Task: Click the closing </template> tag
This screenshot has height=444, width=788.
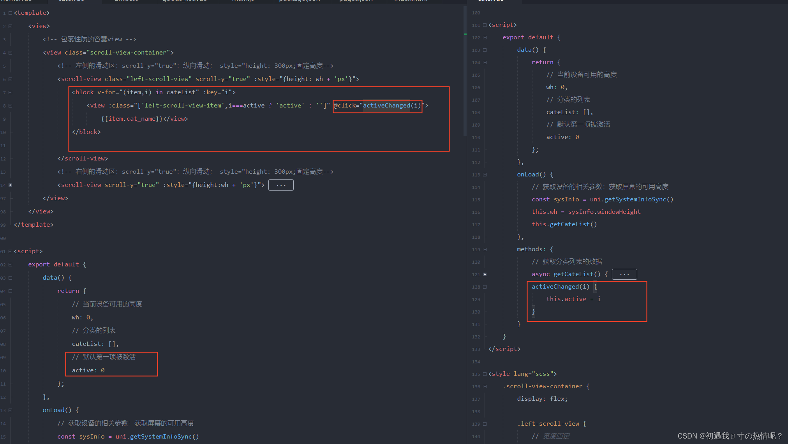Action: (x=33, y=225)
